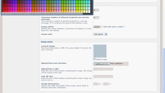Image resolution: width=165 pixels, height=93 pixels.
Task: Focus the Link off-site URL field
Action: click(103, 76)
